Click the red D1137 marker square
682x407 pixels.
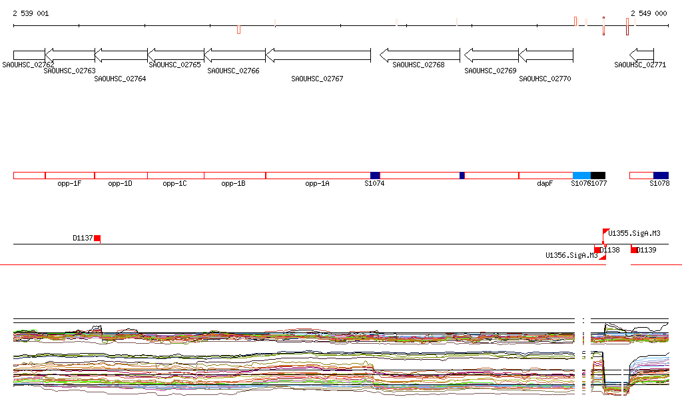[97, 238]
